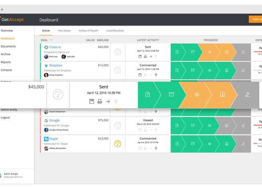The height and width of the screenshot is (187, 262).
Task: Click Niklas Zennström's avatar in Skype row
Action: pyautogui.click(x=46, y=148)
